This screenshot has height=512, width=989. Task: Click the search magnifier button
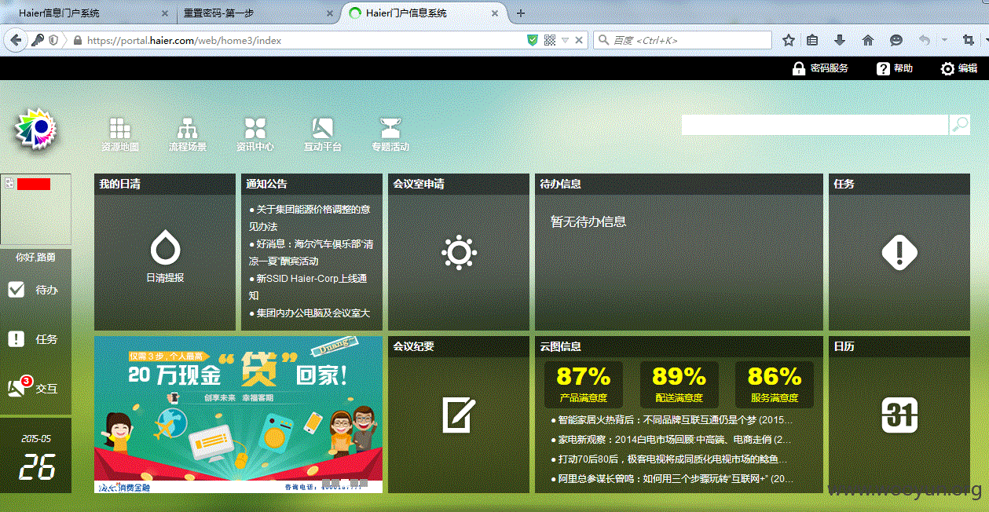pyautogui.click(x=959, y=125)
